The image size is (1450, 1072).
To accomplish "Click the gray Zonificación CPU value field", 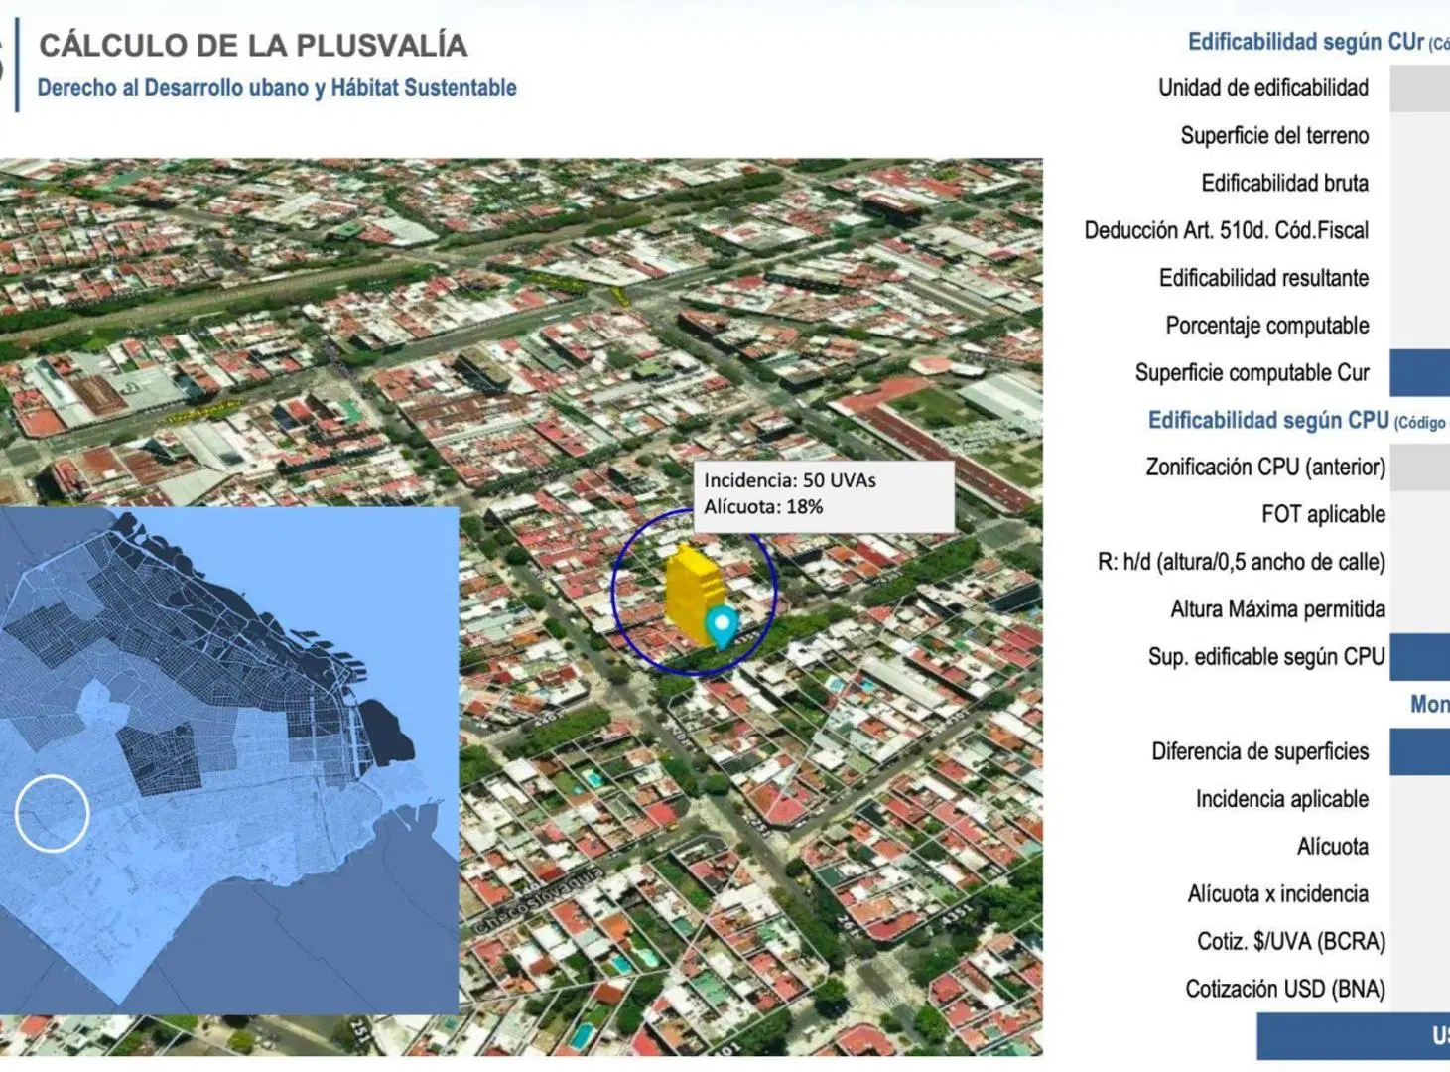I will [x=1419, y=468].
